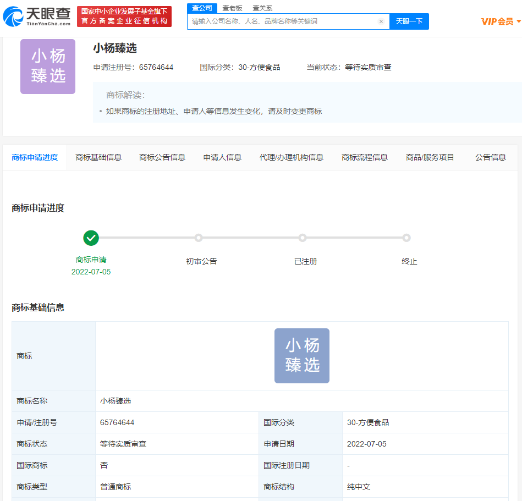
Task: Click the 终止 progress node
Action: pos(406,238)
